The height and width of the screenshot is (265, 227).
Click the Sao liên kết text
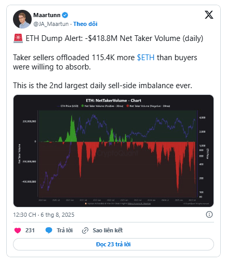point(108,230)
